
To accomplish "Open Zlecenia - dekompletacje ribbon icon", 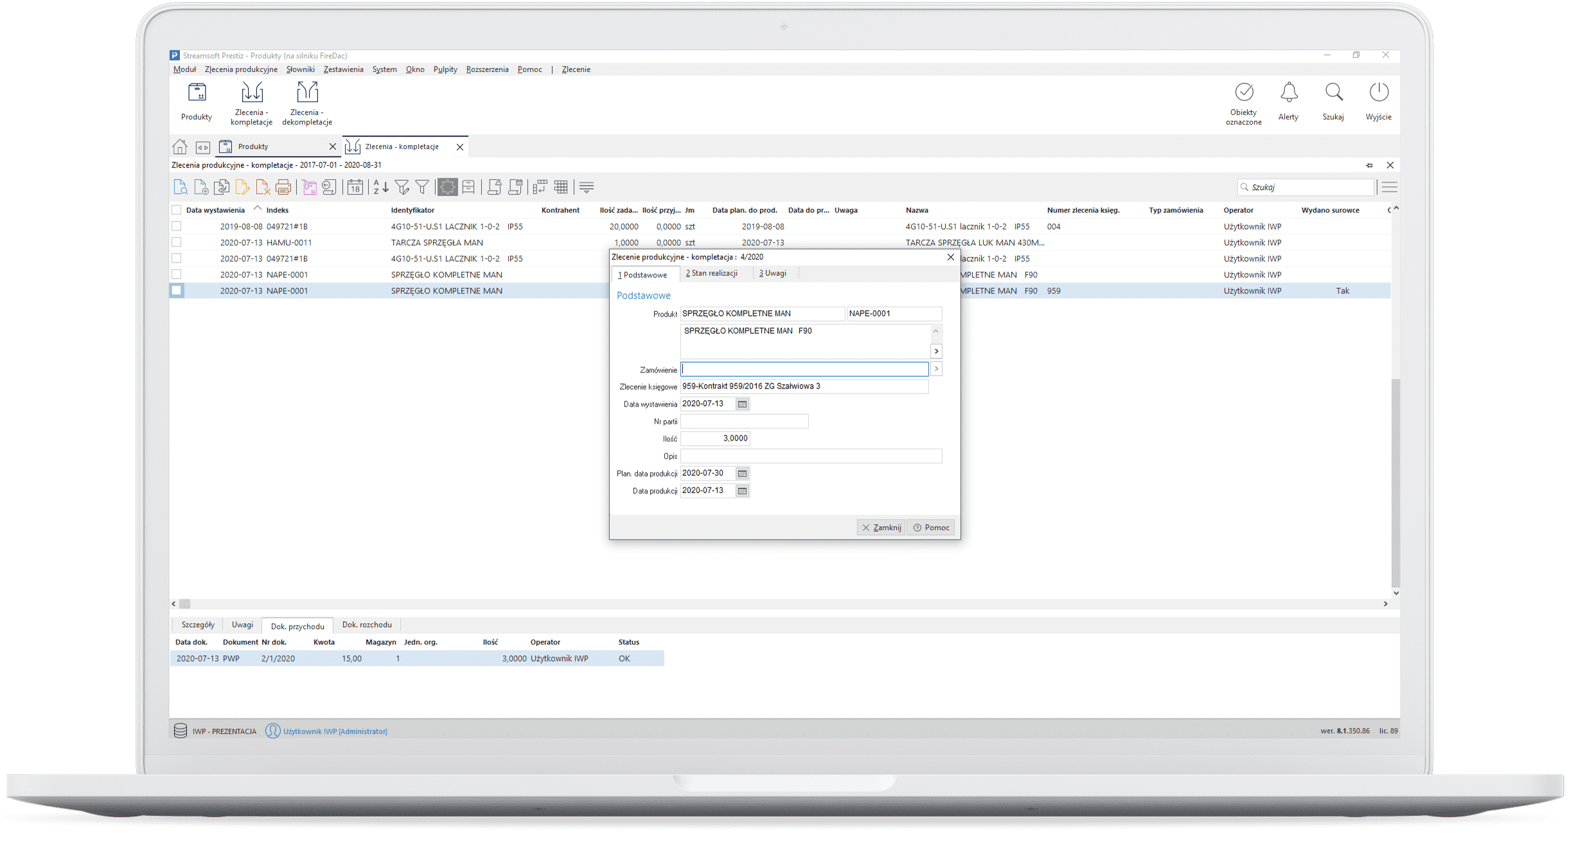I will click(307, 103).
